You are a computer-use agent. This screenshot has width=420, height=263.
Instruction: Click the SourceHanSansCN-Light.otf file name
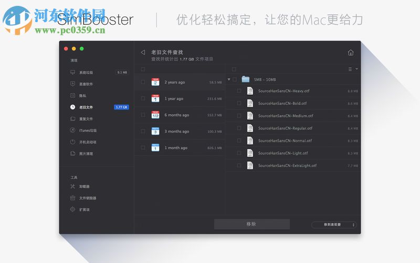pyautogui.click(x=283, y=153)
